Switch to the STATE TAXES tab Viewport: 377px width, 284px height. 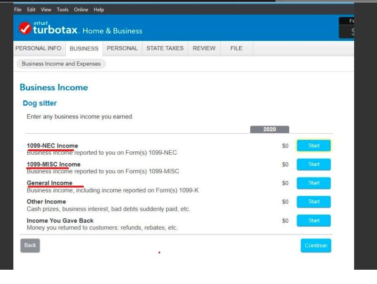click(165, 48)
